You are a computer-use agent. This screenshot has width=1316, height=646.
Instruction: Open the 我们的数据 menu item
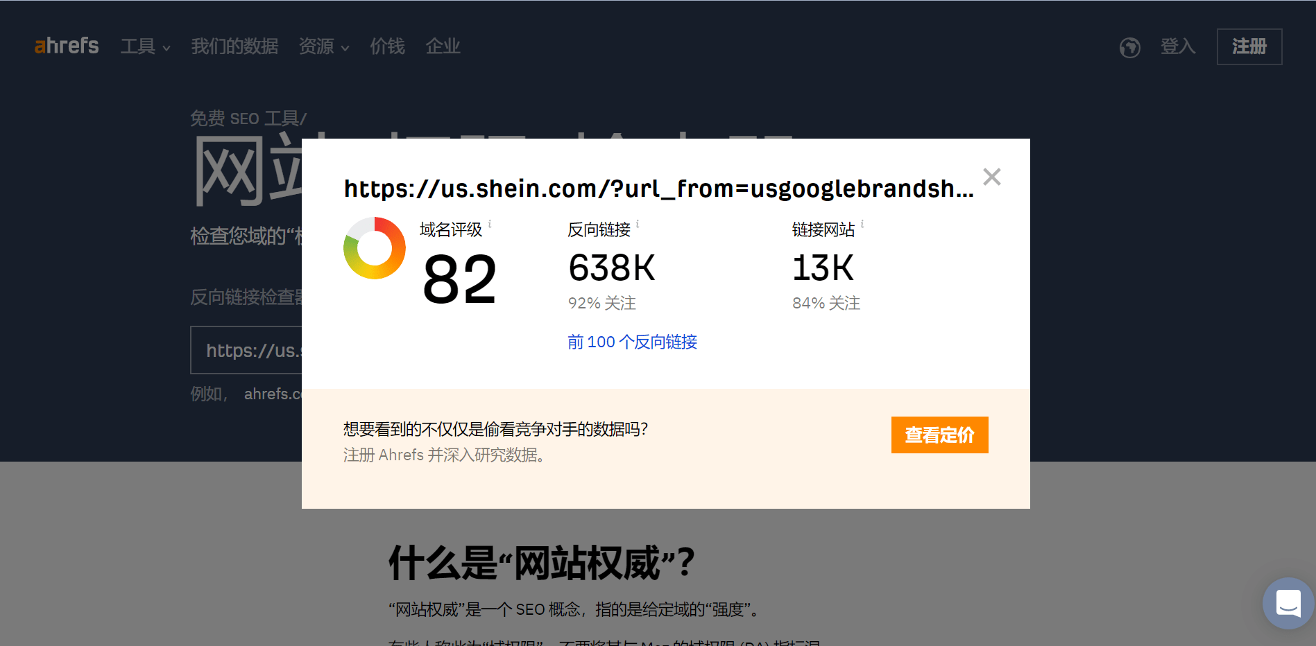pyautogui.click(x=234, y=46)
